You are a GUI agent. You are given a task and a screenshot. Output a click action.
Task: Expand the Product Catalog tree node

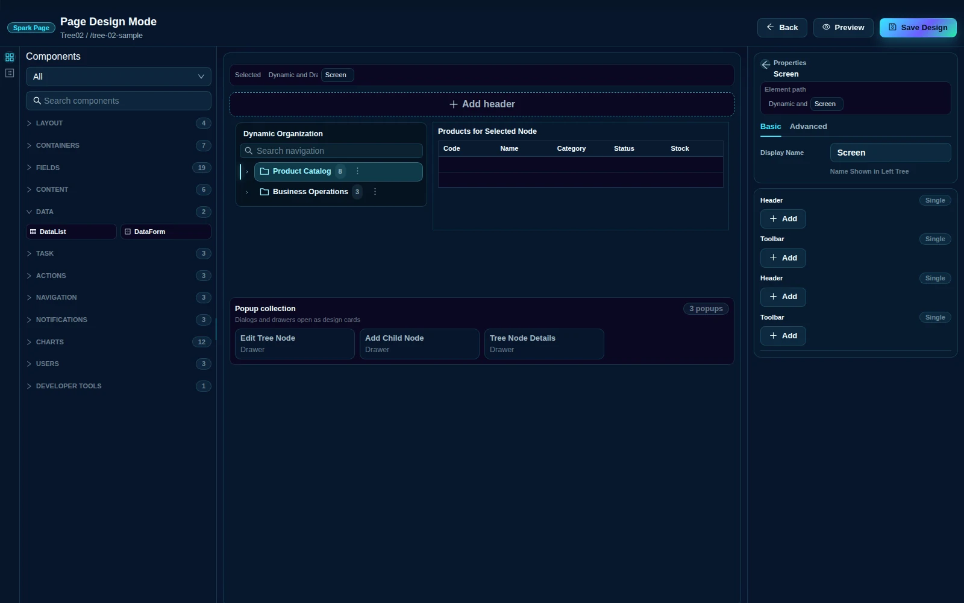(247, 172)
